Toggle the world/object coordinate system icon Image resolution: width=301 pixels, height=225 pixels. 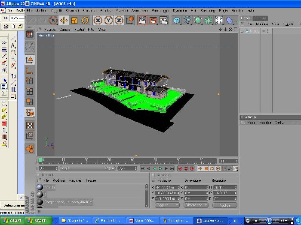[x=130, y=20]
